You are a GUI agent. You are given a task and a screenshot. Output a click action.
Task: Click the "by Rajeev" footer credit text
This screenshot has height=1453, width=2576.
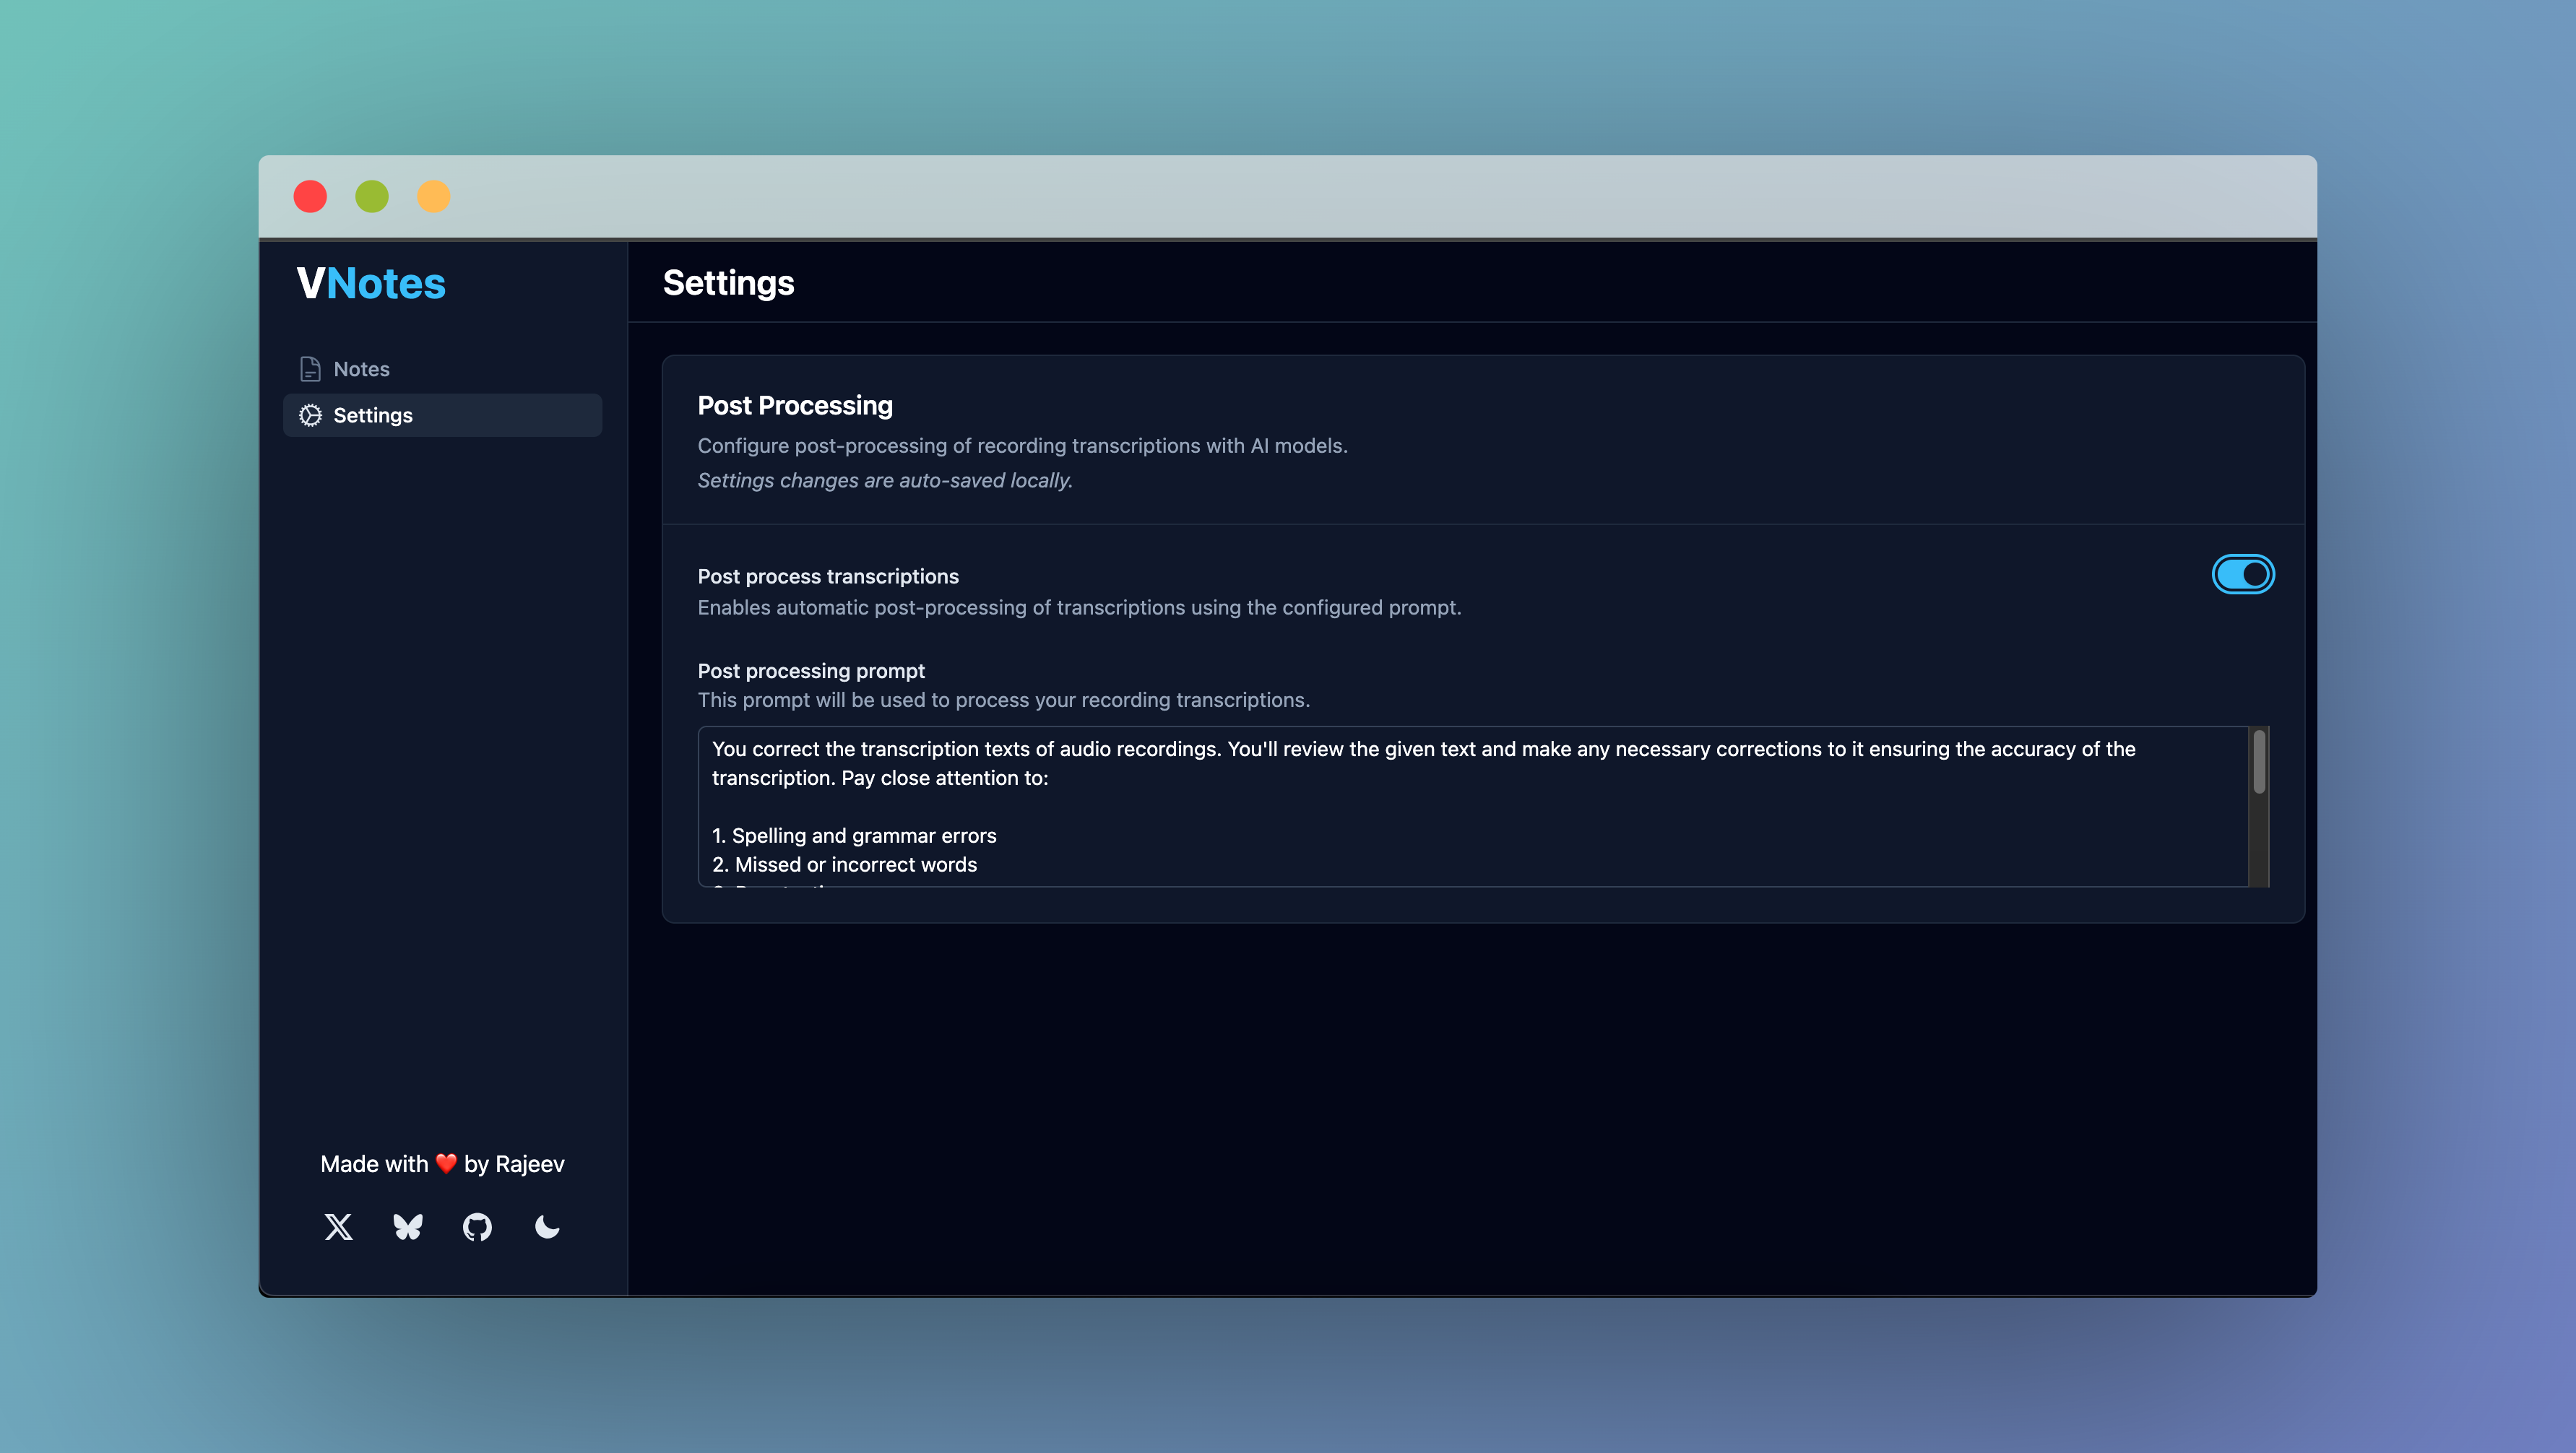click(514, 1164)
